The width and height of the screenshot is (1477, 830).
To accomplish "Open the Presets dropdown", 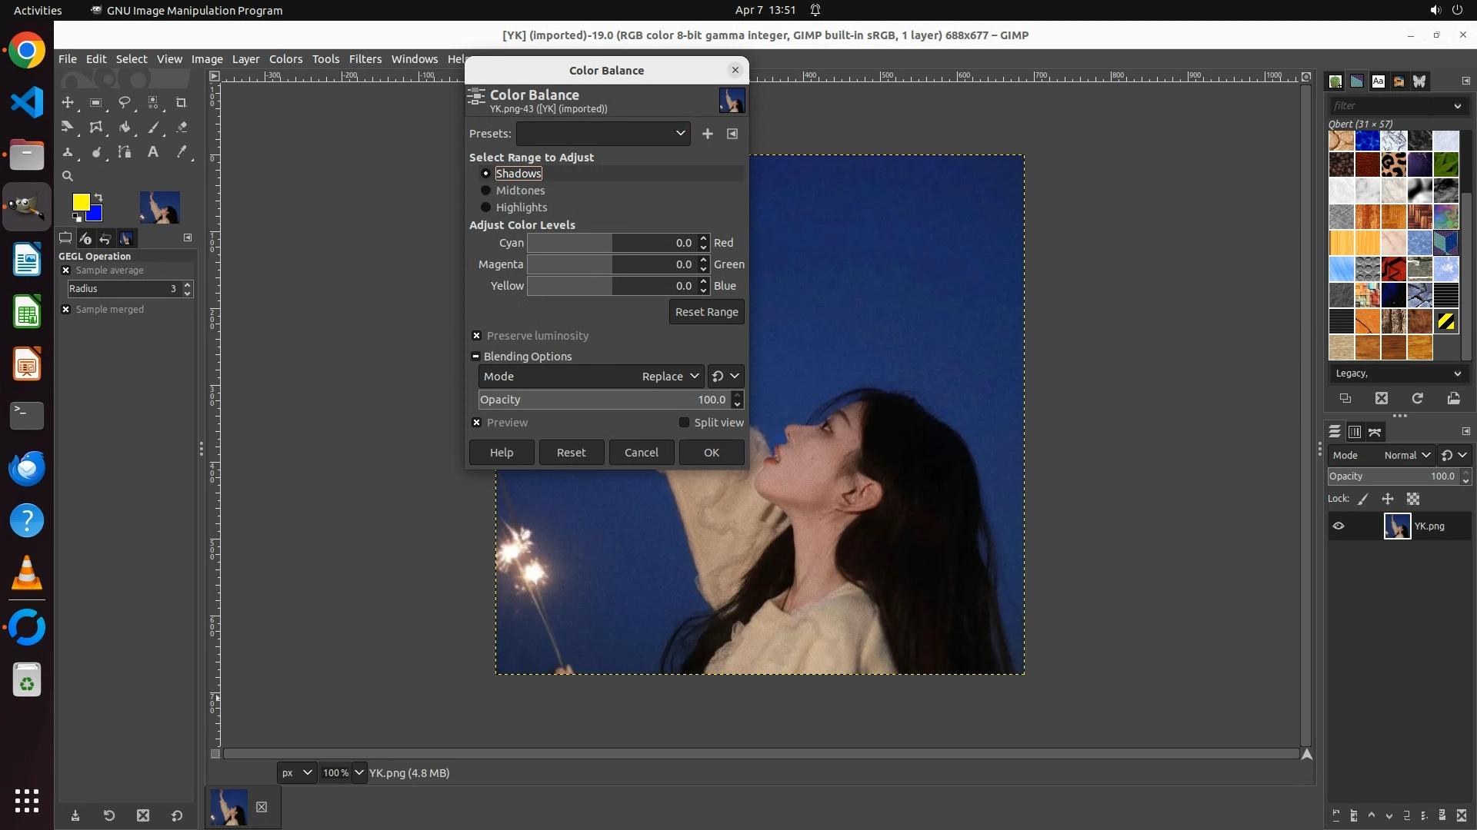I will (x=603, y=134).
